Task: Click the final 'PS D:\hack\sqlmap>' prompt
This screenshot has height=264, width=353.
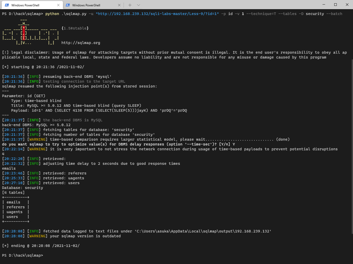Action: pos(23,255)
